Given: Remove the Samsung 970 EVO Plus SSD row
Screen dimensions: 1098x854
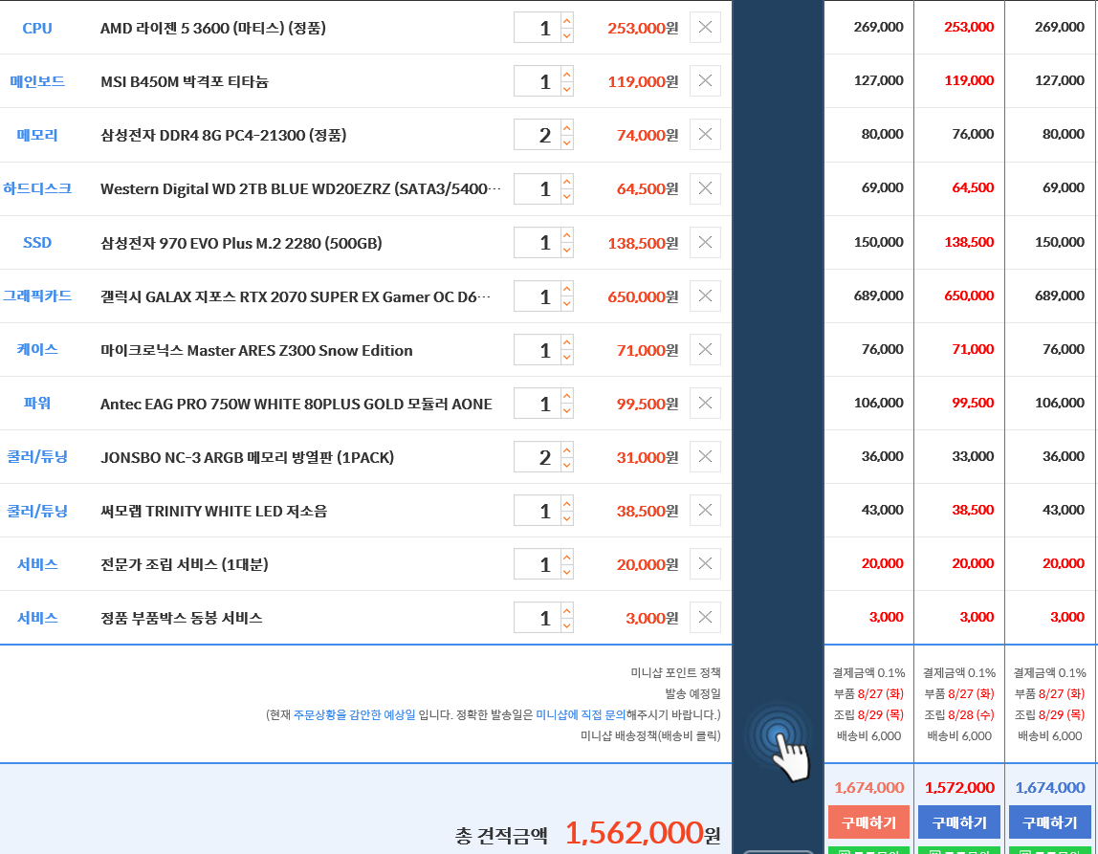Looking at the screenshot, I should tap(705, 242).
